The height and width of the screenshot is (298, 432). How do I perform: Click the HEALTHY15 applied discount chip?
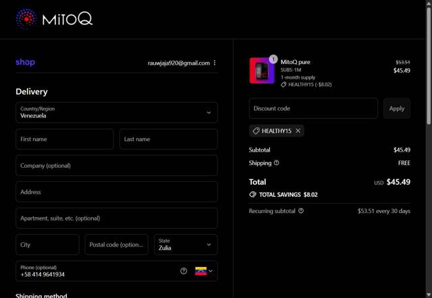tap(276, 131)
